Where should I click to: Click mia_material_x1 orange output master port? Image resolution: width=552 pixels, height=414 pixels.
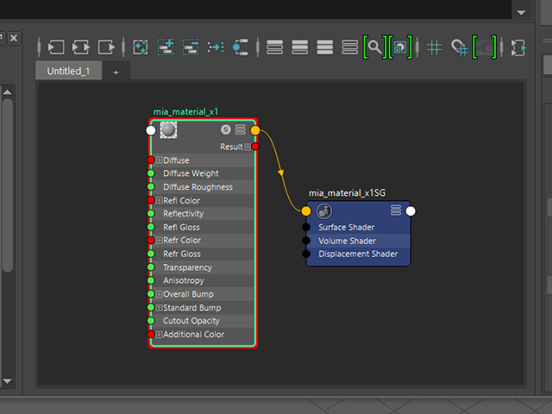255,130
